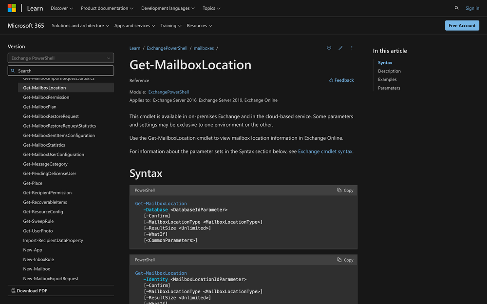Open the Development languages dropdown
The height and width of the screenshot is (304, 487).
pos(168,8)
